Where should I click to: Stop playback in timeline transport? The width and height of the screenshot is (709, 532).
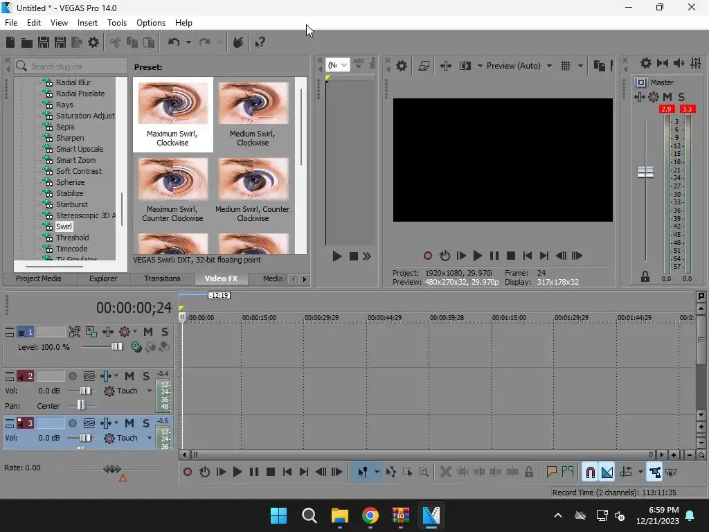(271, 472)
